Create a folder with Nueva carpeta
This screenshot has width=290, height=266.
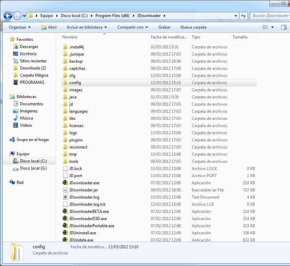(193, 27)
